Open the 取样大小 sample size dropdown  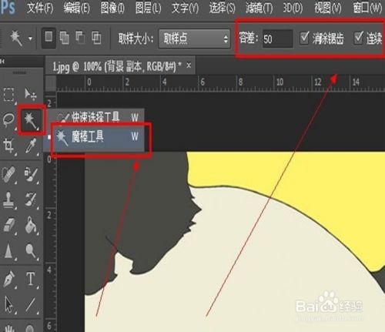tap(194, 39)
